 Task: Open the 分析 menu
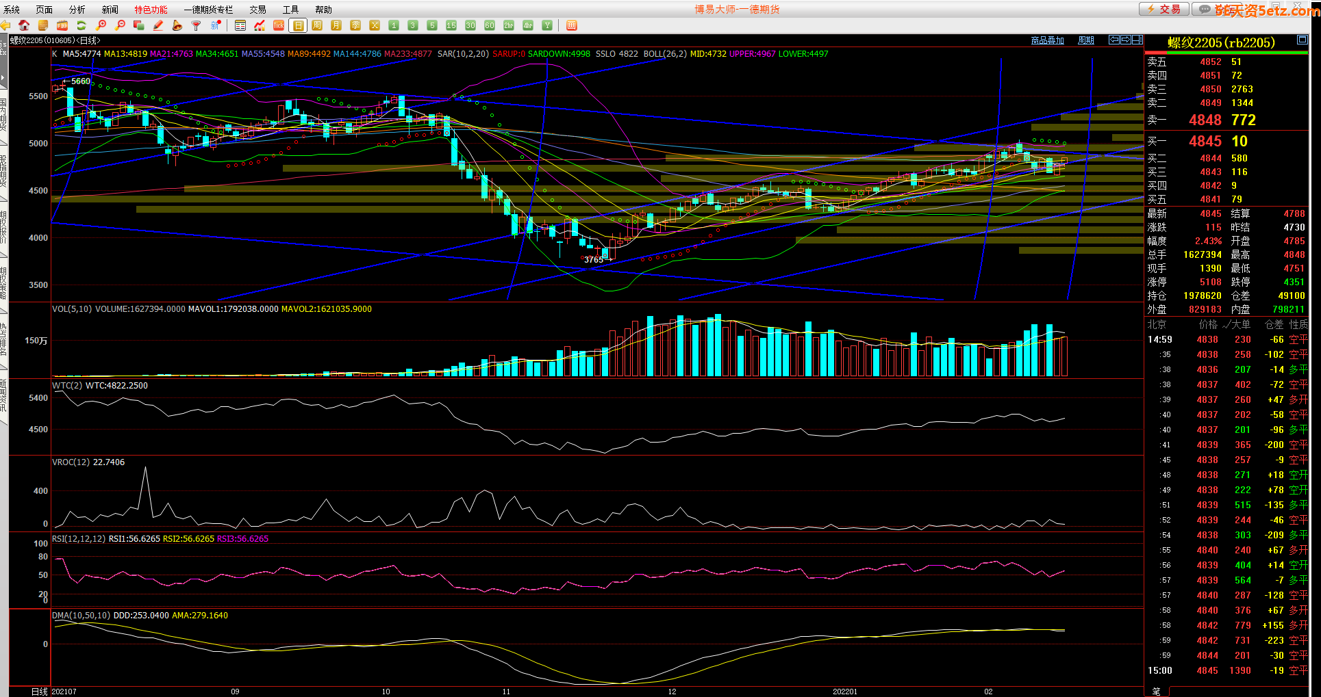point(77,10)
